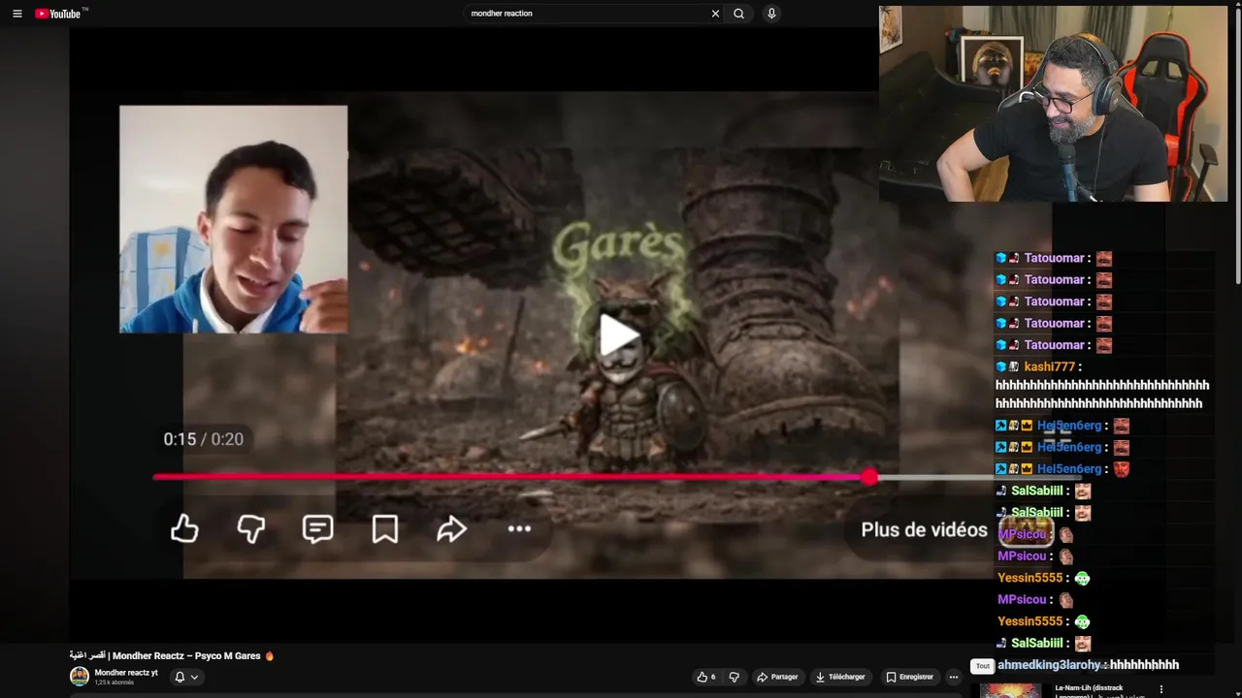Open more options with the three-dot overlay icon
Screen dimensions: 1242x698
tap(519, 528)
